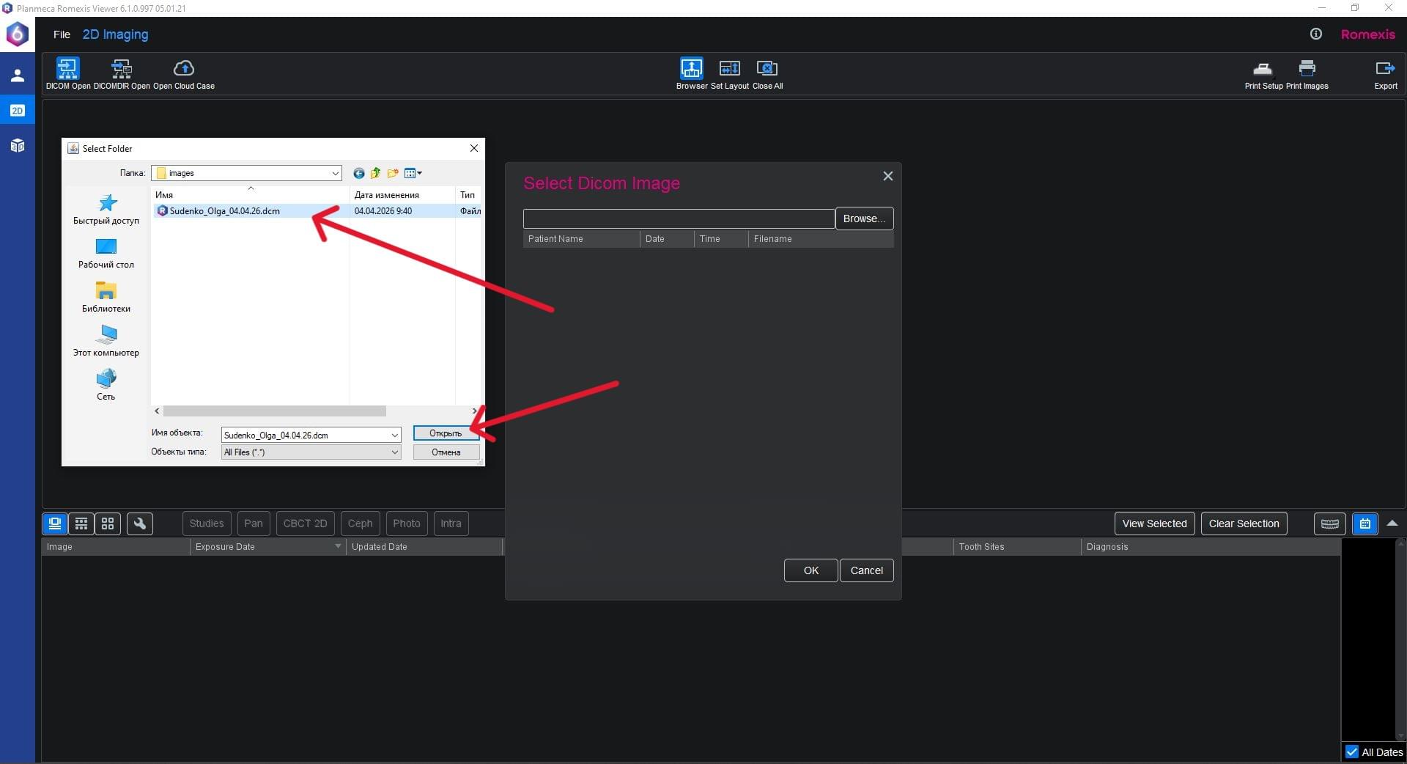Select the Set Layout icon
This screenshot has height=764, width=1407.
[729, 69]
